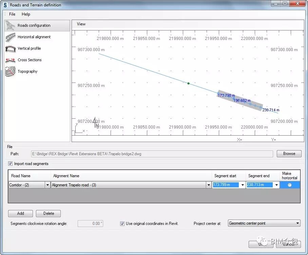Click the north arrow compass symbol
The image size is (308, 255).
96,123
